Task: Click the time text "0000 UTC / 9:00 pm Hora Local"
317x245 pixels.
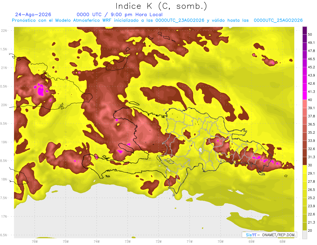Action: (x=120, y=15)
